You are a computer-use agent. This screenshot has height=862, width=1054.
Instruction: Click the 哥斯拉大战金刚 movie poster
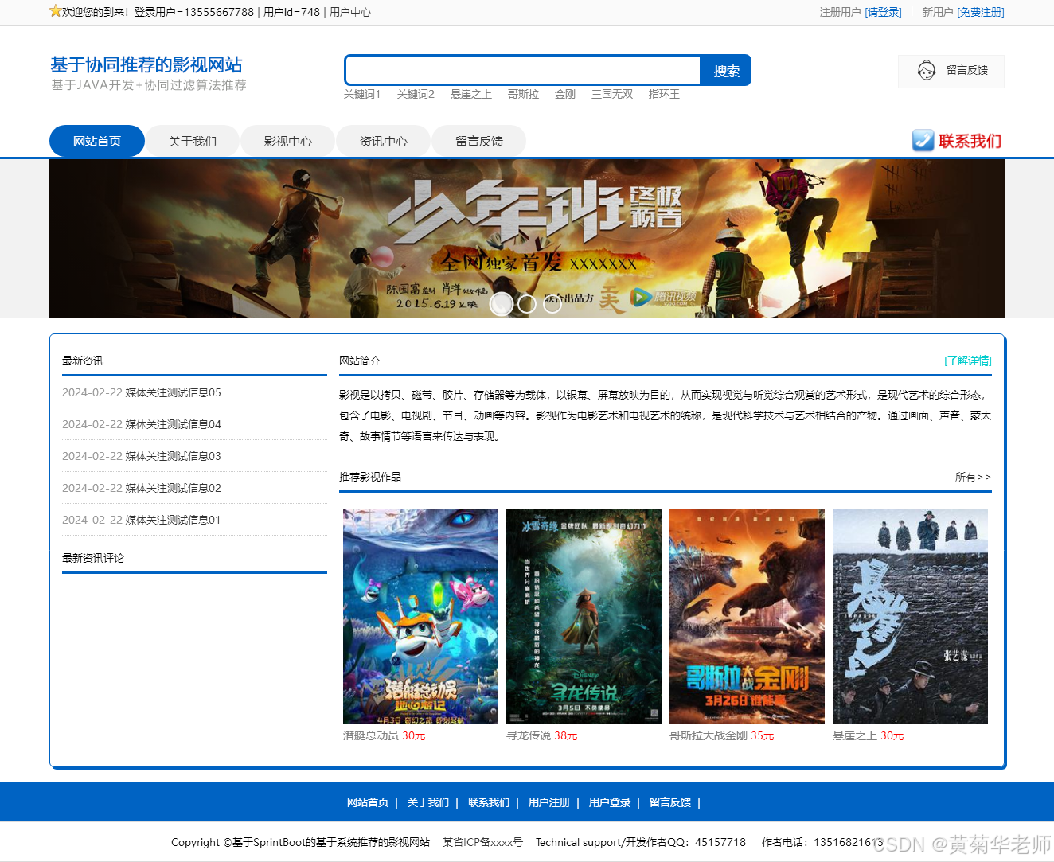746,615
